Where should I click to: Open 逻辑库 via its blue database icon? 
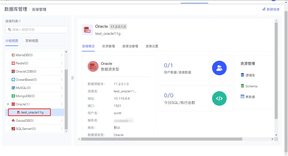pos(242,75)
